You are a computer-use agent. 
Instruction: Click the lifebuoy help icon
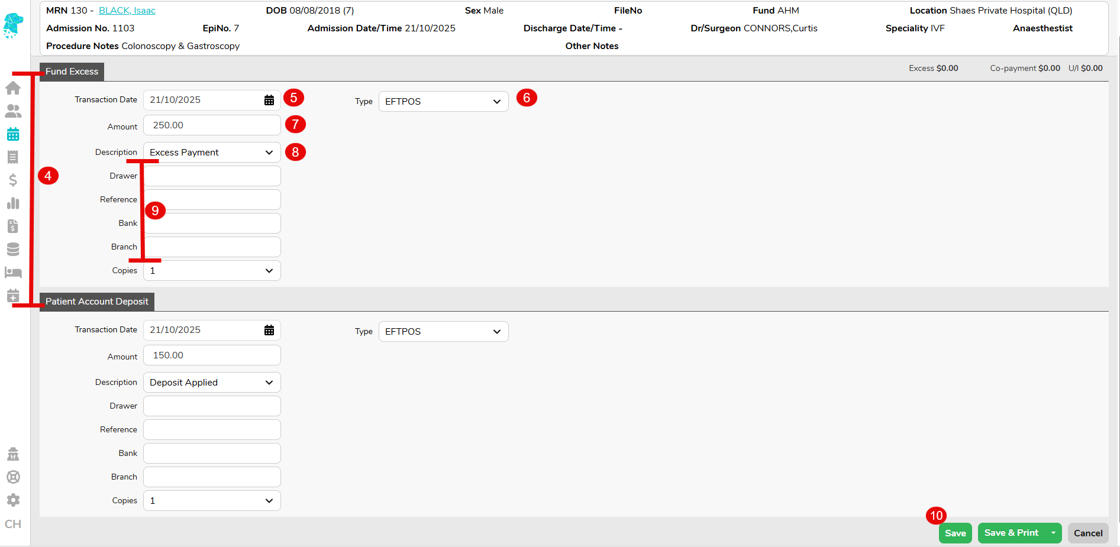pos(13,477)
